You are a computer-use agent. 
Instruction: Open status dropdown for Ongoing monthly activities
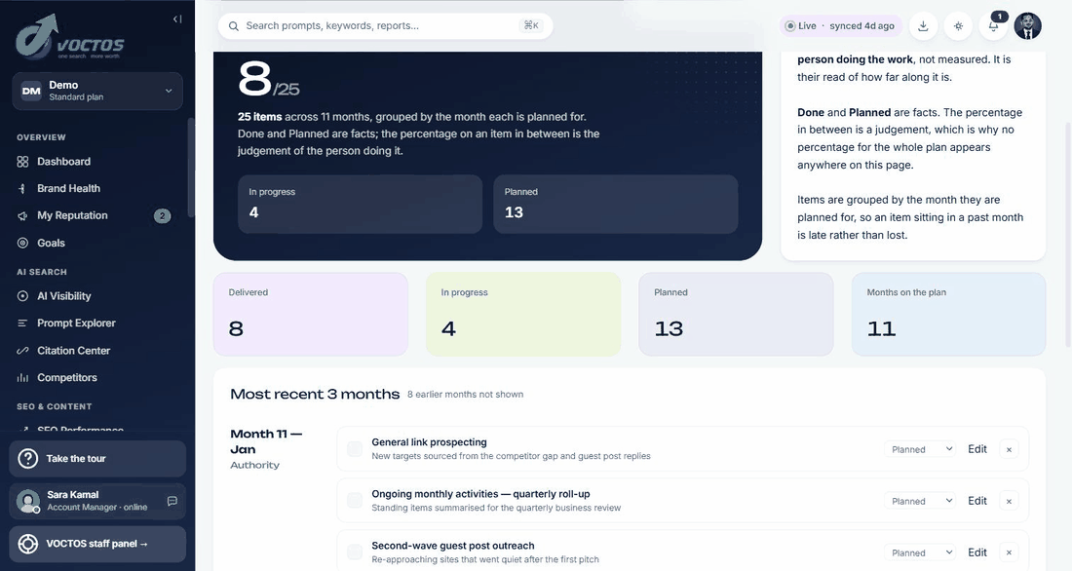coord(920,501)
